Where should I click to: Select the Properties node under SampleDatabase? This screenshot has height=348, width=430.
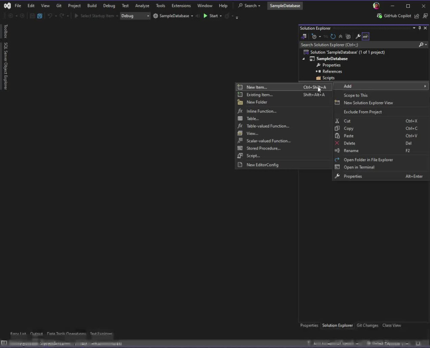[x=331, y=65]
